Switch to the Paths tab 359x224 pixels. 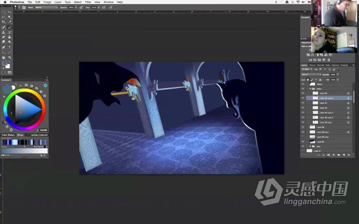pos(328,65)
